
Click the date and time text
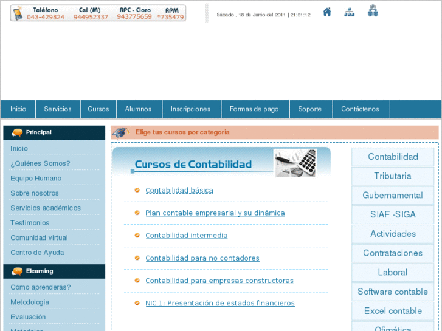tap(264, 15)
